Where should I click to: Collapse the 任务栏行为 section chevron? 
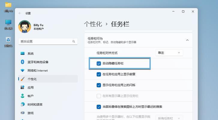click(187, 40)
